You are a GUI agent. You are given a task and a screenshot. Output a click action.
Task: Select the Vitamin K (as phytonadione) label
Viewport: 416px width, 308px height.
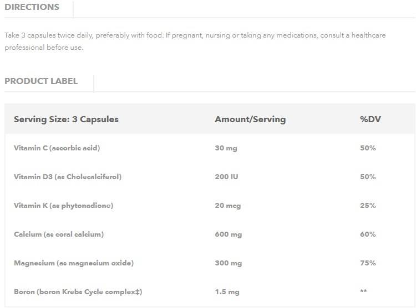click(63, 205)
